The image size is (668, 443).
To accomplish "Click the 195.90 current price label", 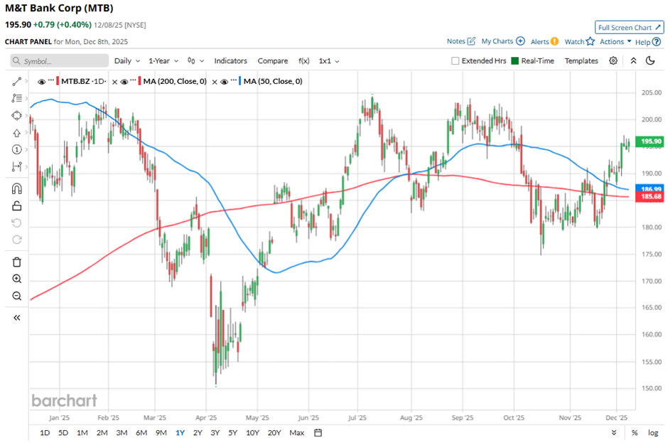I will point(650,141).
